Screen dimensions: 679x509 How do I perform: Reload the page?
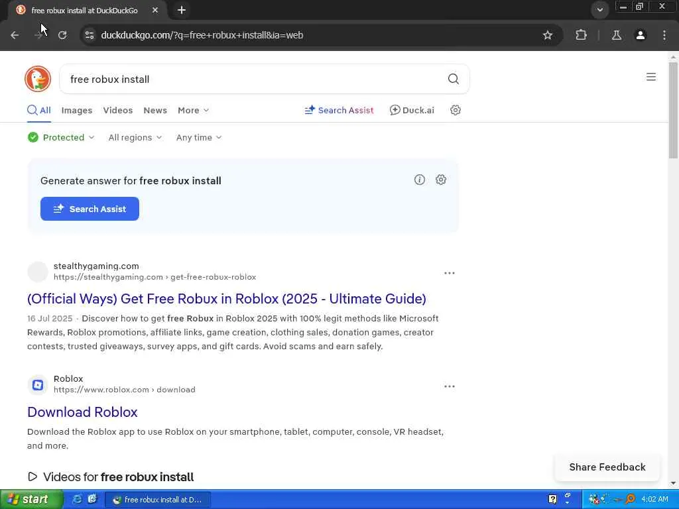pos(62,35)
